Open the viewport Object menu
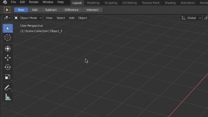 tap(83, 18)
